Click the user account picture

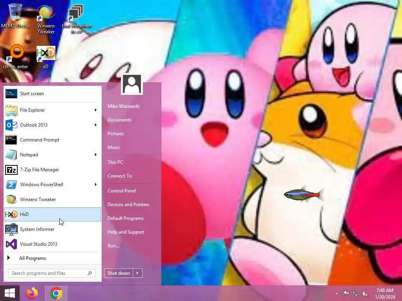(x=132, y=84)
